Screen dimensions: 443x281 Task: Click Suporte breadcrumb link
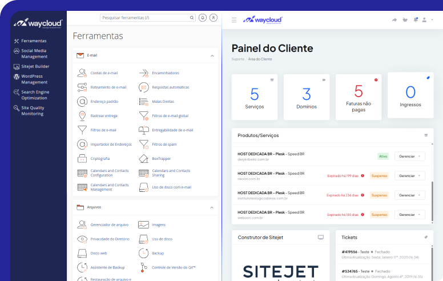coord(238,59)
